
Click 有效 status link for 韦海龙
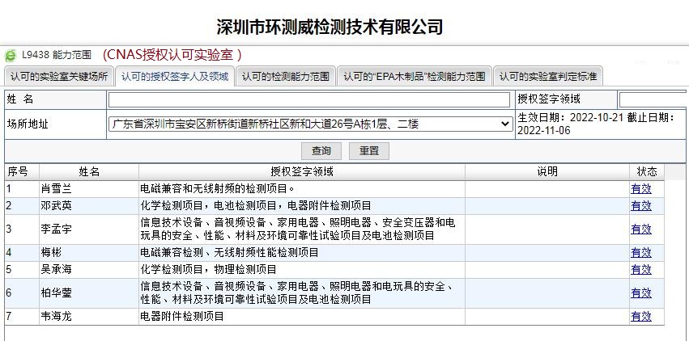pyautogui.click(x=641, y=316)
